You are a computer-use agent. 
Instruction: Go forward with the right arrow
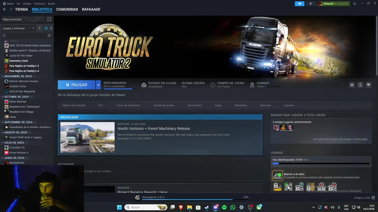tap(11, 9)
